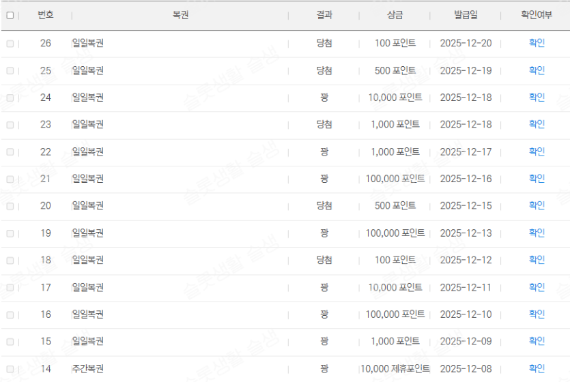Open the 확인 link on row 22
The image size is (570, 382).
pyautogui.click(x=537, y=151)
